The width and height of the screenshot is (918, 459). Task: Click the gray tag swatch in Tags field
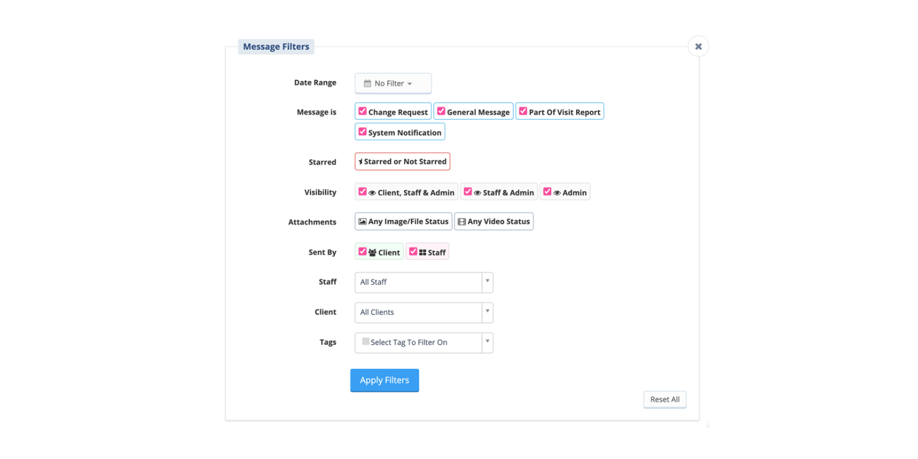coord(365,341)
